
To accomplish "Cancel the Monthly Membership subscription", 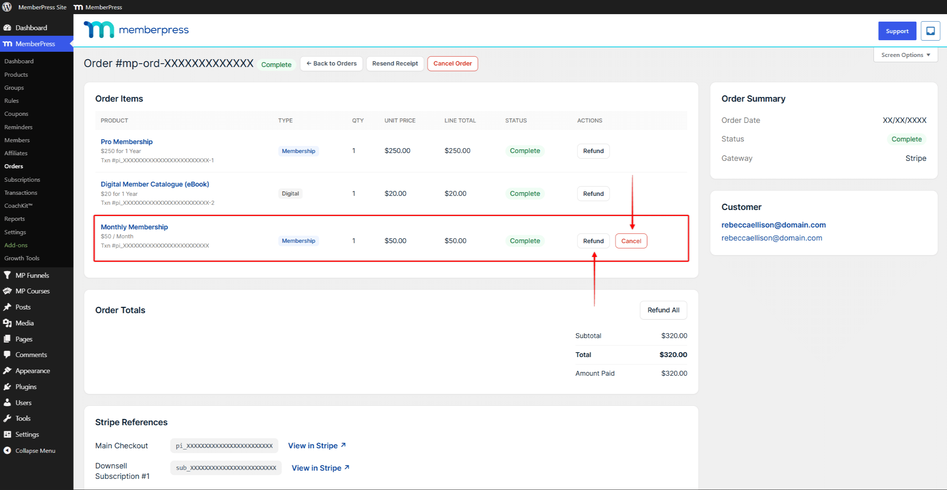I will (x=631, y=241).
